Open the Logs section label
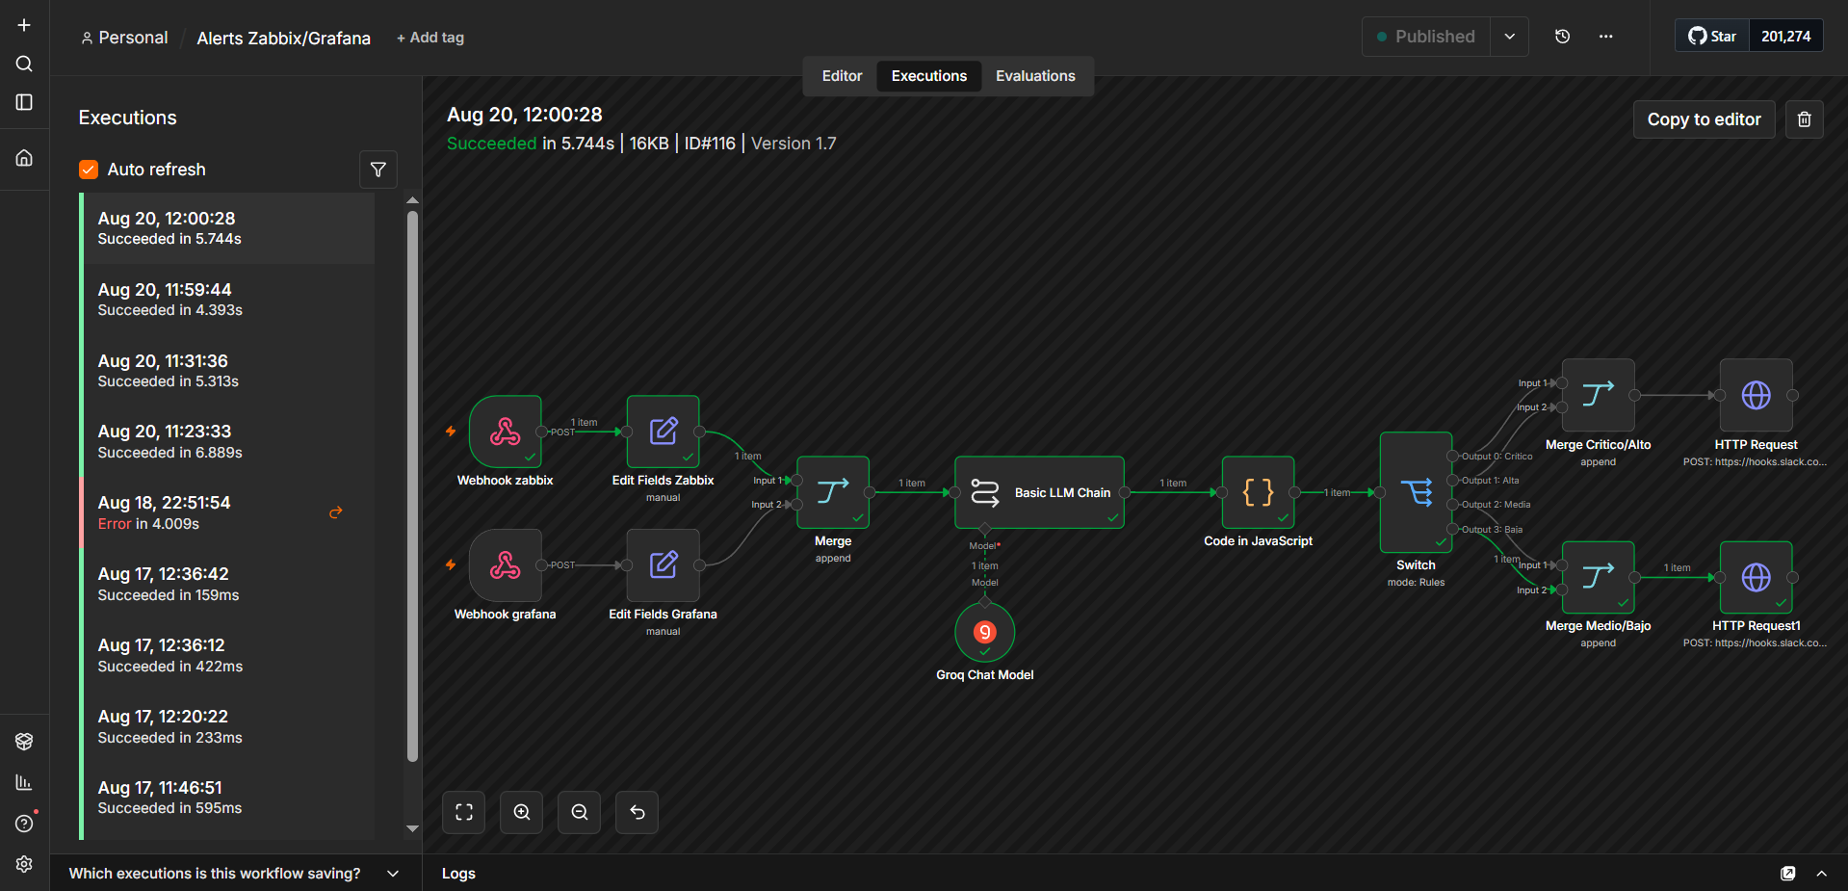Screen dimensions: 1848x891 tap(458, 874)
